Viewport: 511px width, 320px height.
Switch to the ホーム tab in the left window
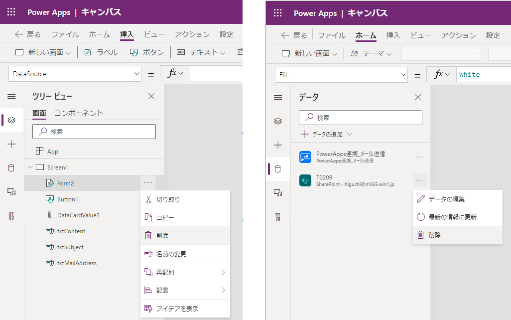[x=100, y=34]
